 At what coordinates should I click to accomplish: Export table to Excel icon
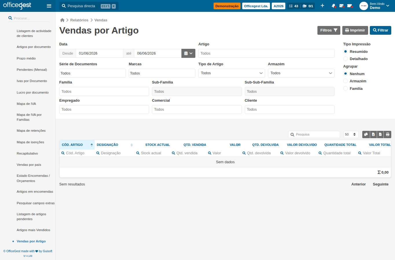pyautogui.click(x=373, y=134)
